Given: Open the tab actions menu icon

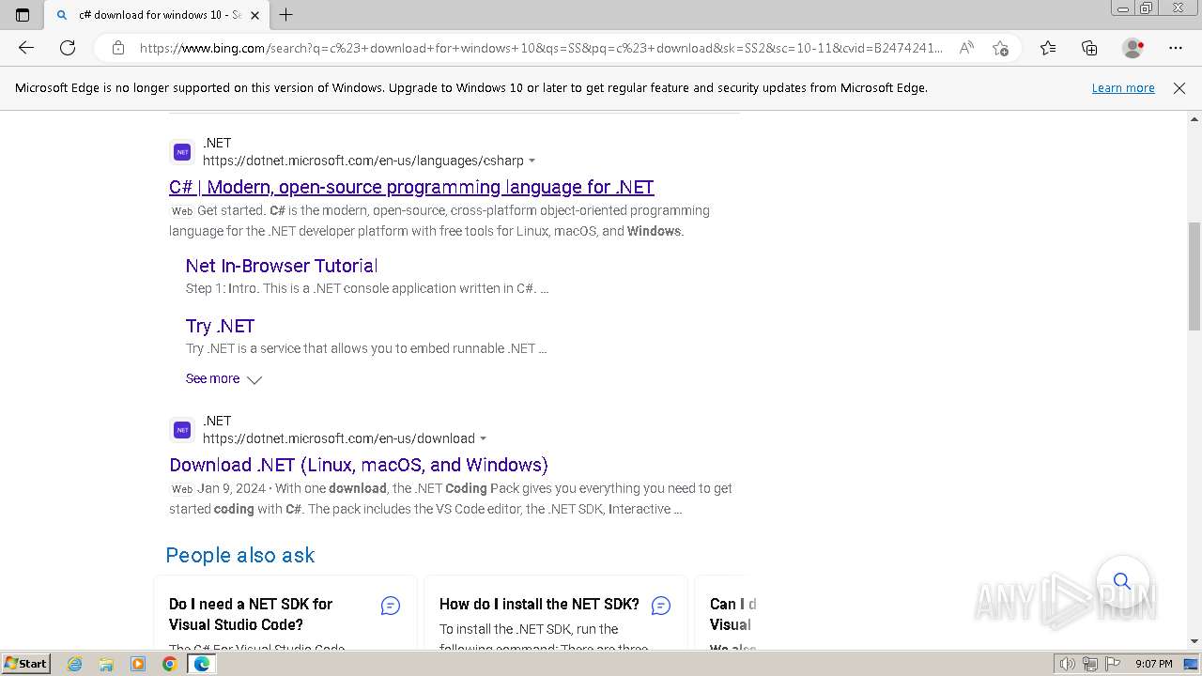Looking at the screenshot, I should pyautogui.click(x=23, y=15).
